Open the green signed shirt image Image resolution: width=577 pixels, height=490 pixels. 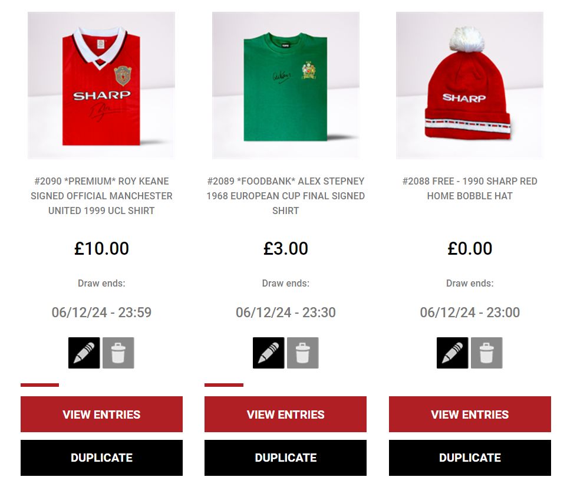point(286,85)
